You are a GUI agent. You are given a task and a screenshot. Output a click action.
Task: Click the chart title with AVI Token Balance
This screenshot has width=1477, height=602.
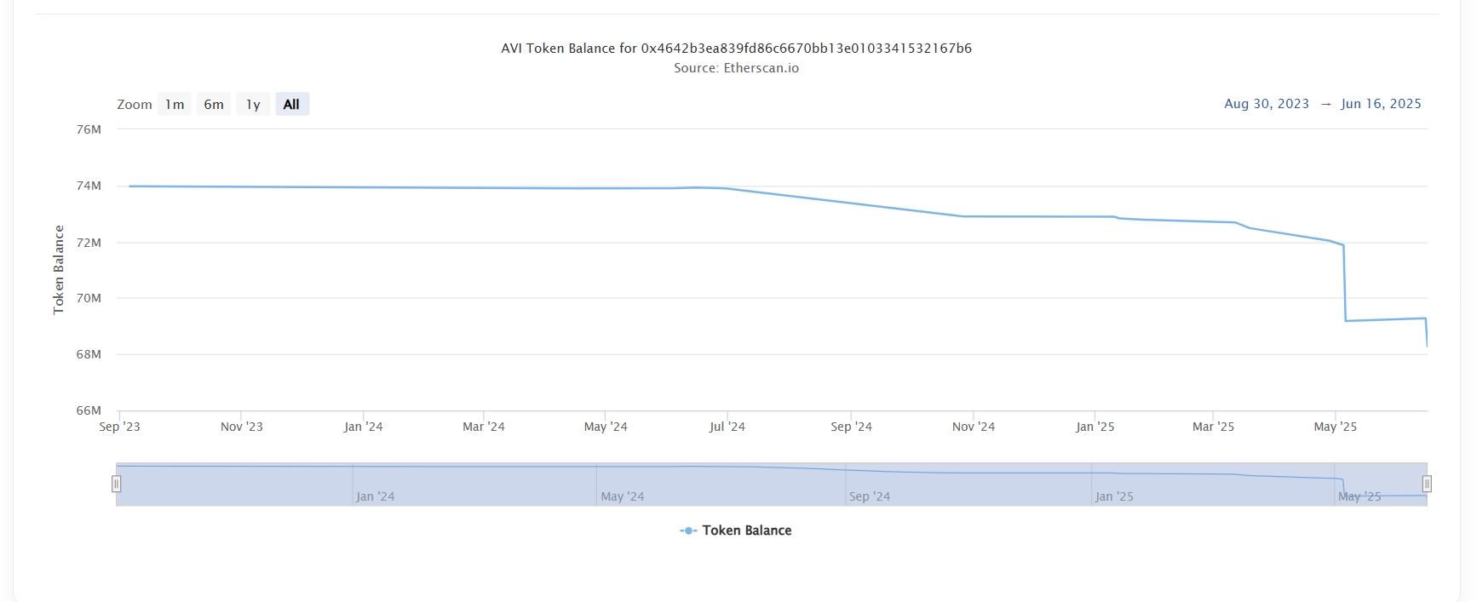click(736, 49)
